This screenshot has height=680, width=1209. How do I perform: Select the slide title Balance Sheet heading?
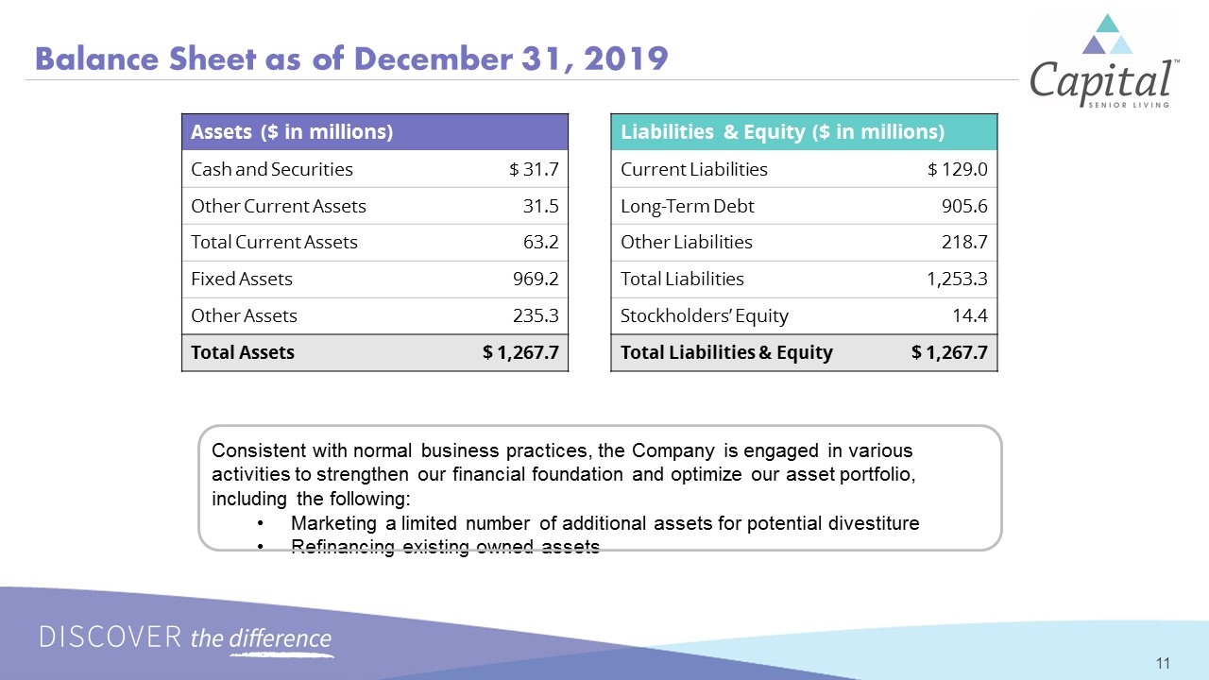coord(351,59)
